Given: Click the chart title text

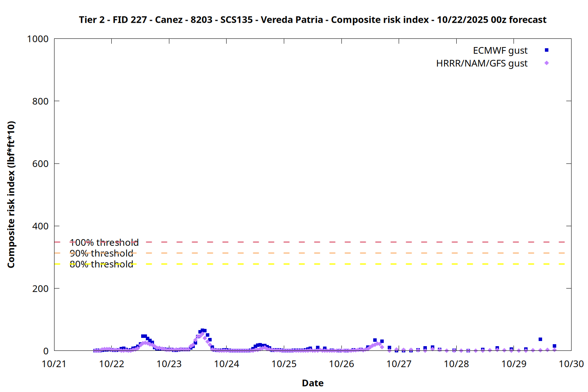Looking at the screenshot, I should 312,20.
